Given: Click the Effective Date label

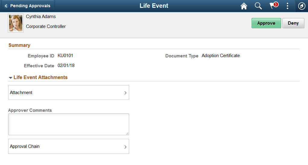Looking at the screenshot, I should coord(39,66).
